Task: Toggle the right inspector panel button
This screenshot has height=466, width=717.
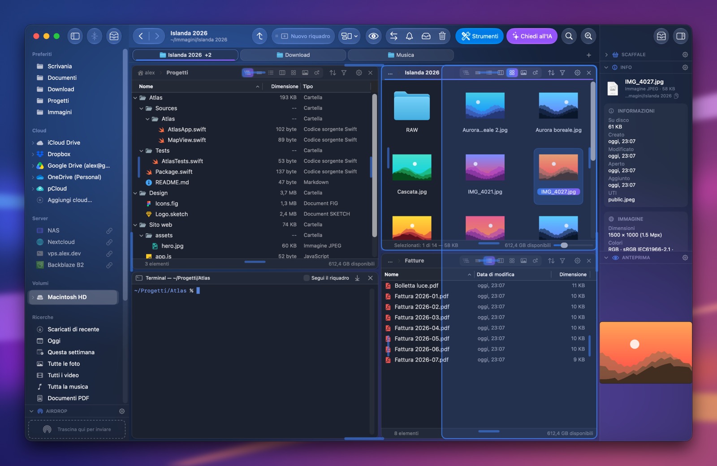Action: click(x=681, y=36)
